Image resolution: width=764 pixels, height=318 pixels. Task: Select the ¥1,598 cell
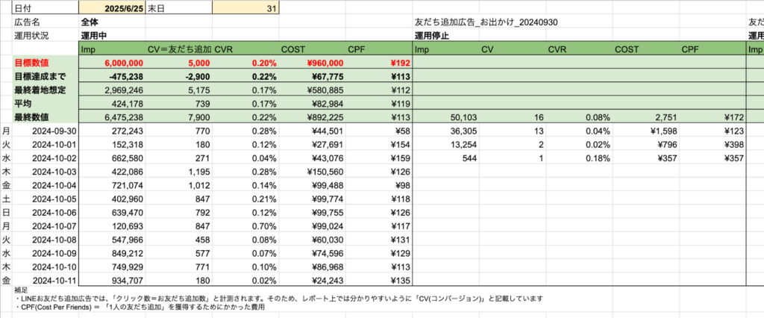point(646,131)
